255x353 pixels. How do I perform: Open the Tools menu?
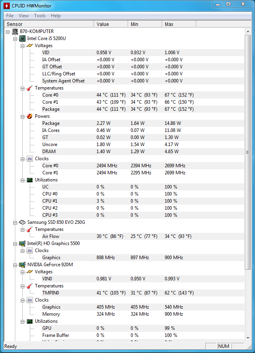click(40, 16)
